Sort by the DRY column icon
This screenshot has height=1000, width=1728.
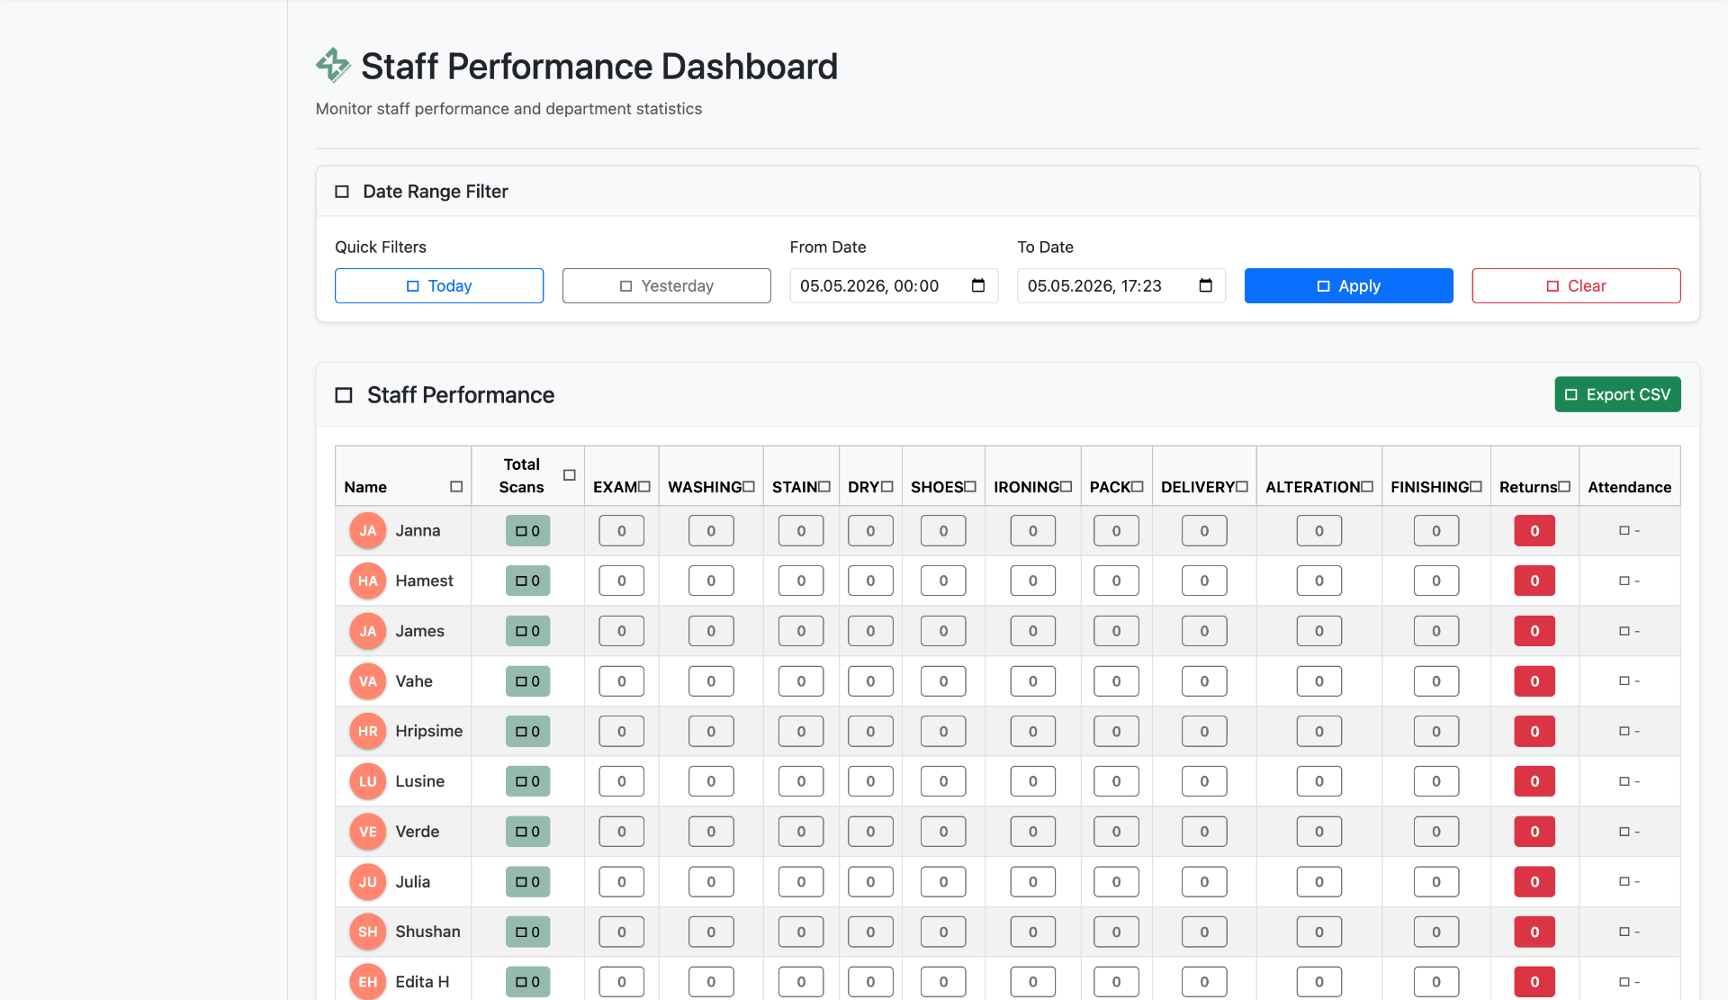[x=887, y=487]
